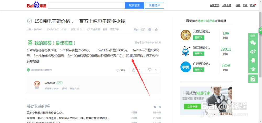262x123 pixels.
Task: Click WeChat icon in green share sidebar
Action: coord(253,42)
